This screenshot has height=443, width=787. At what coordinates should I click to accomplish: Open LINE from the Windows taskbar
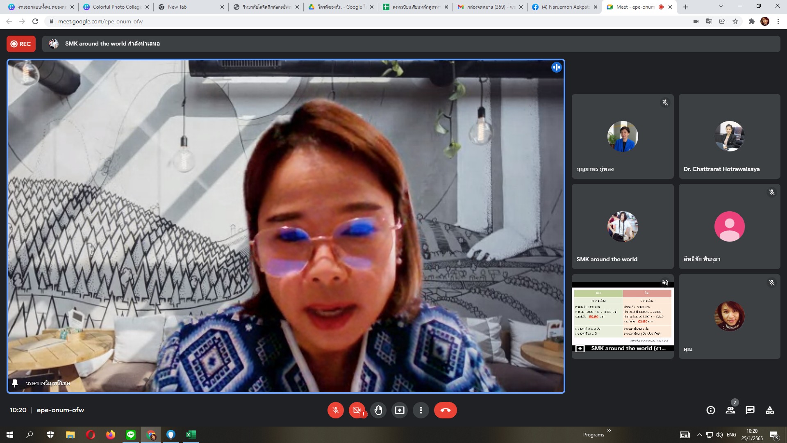[x=131, y=435]
